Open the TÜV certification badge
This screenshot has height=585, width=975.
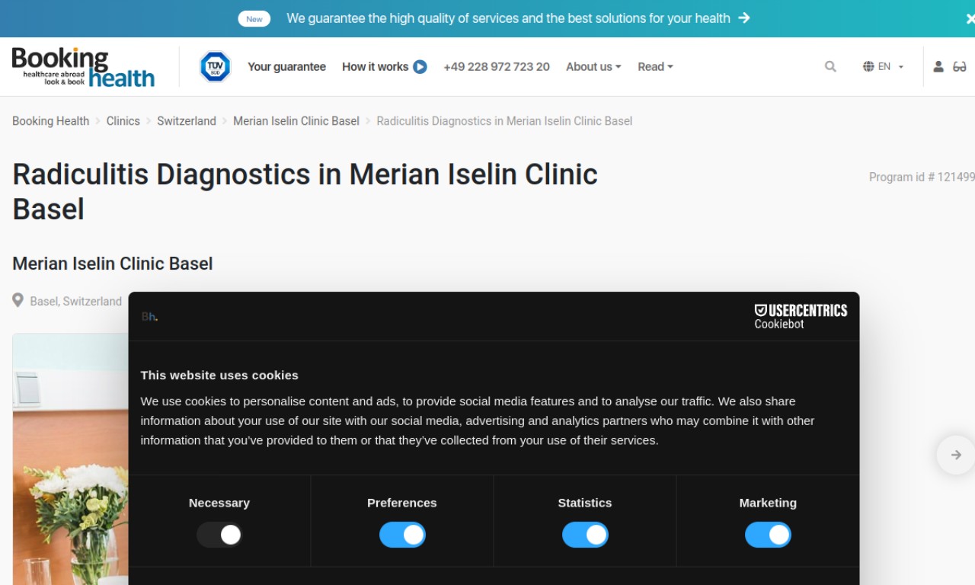click(215, 67)
